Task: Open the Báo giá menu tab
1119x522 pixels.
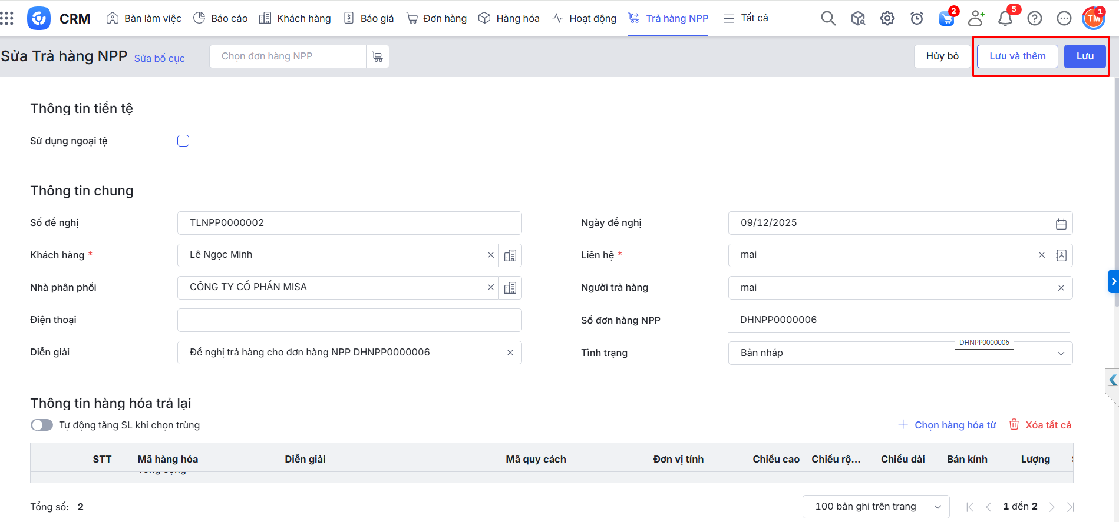Action: 369,18
